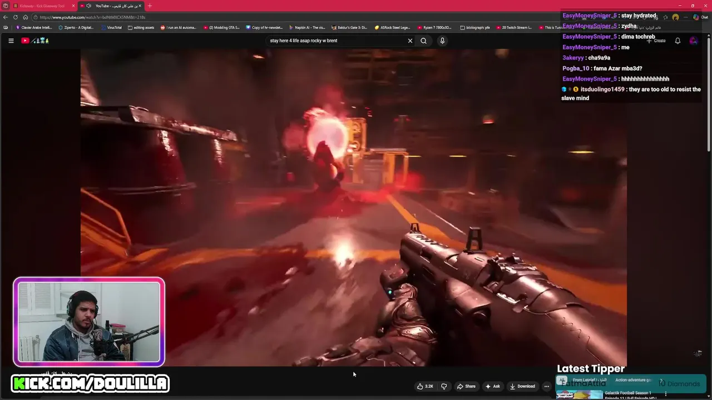The height and width of the screenshot is (400, 712).
Task: Open the YouTube account avatar menu
Action: 693,41
